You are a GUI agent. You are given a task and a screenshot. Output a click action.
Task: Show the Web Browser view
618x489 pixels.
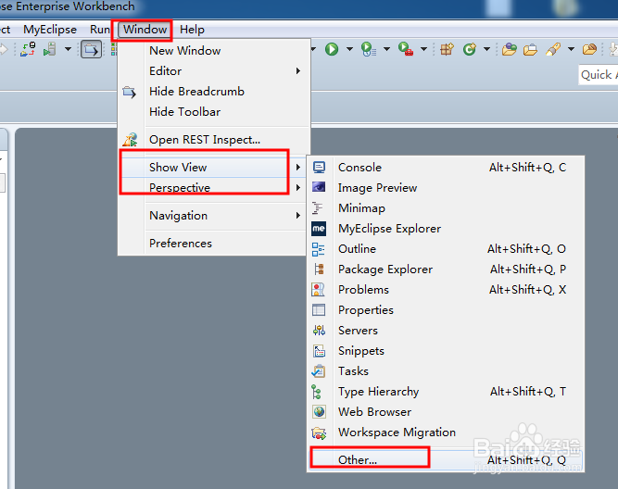click(446, 412)
